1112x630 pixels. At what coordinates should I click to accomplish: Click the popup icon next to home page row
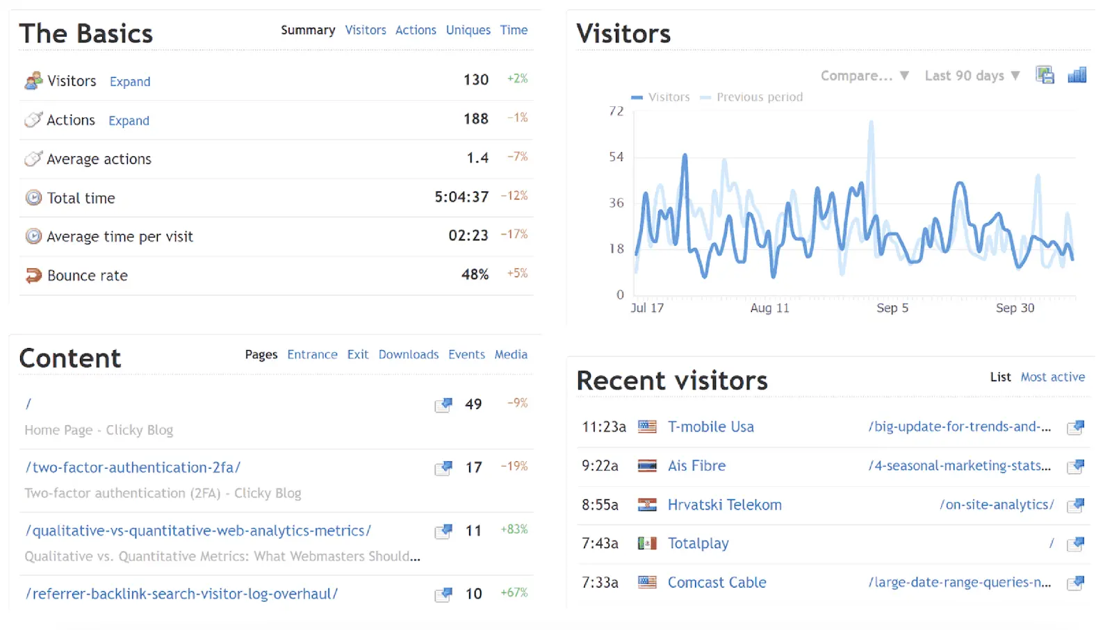443,404
